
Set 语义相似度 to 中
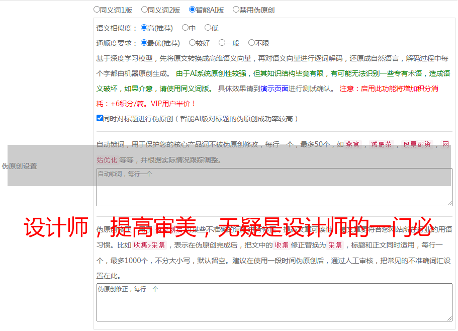(x=185, y=28)
